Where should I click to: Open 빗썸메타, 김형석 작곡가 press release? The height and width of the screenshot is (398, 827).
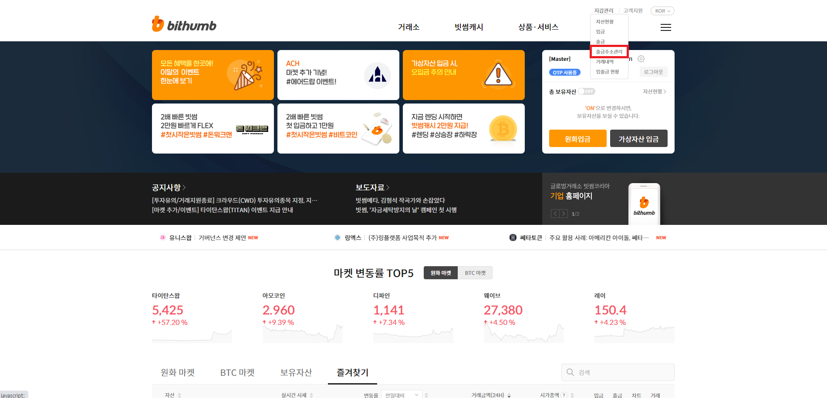pyautogui.click(x=400, y=200)
